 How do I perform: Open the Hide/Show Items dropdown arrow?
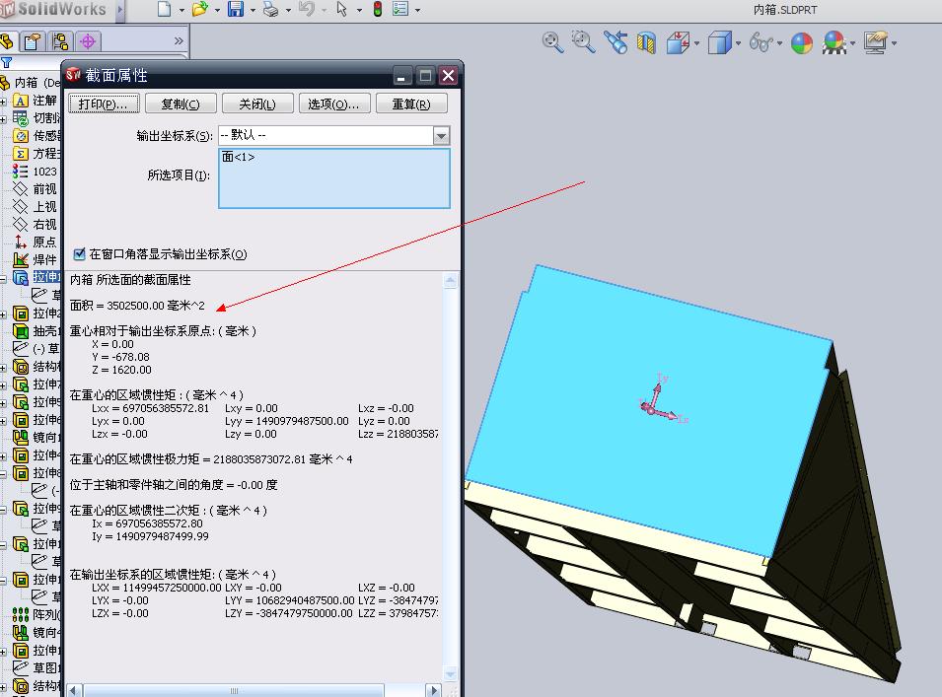[x=780, y=43]
